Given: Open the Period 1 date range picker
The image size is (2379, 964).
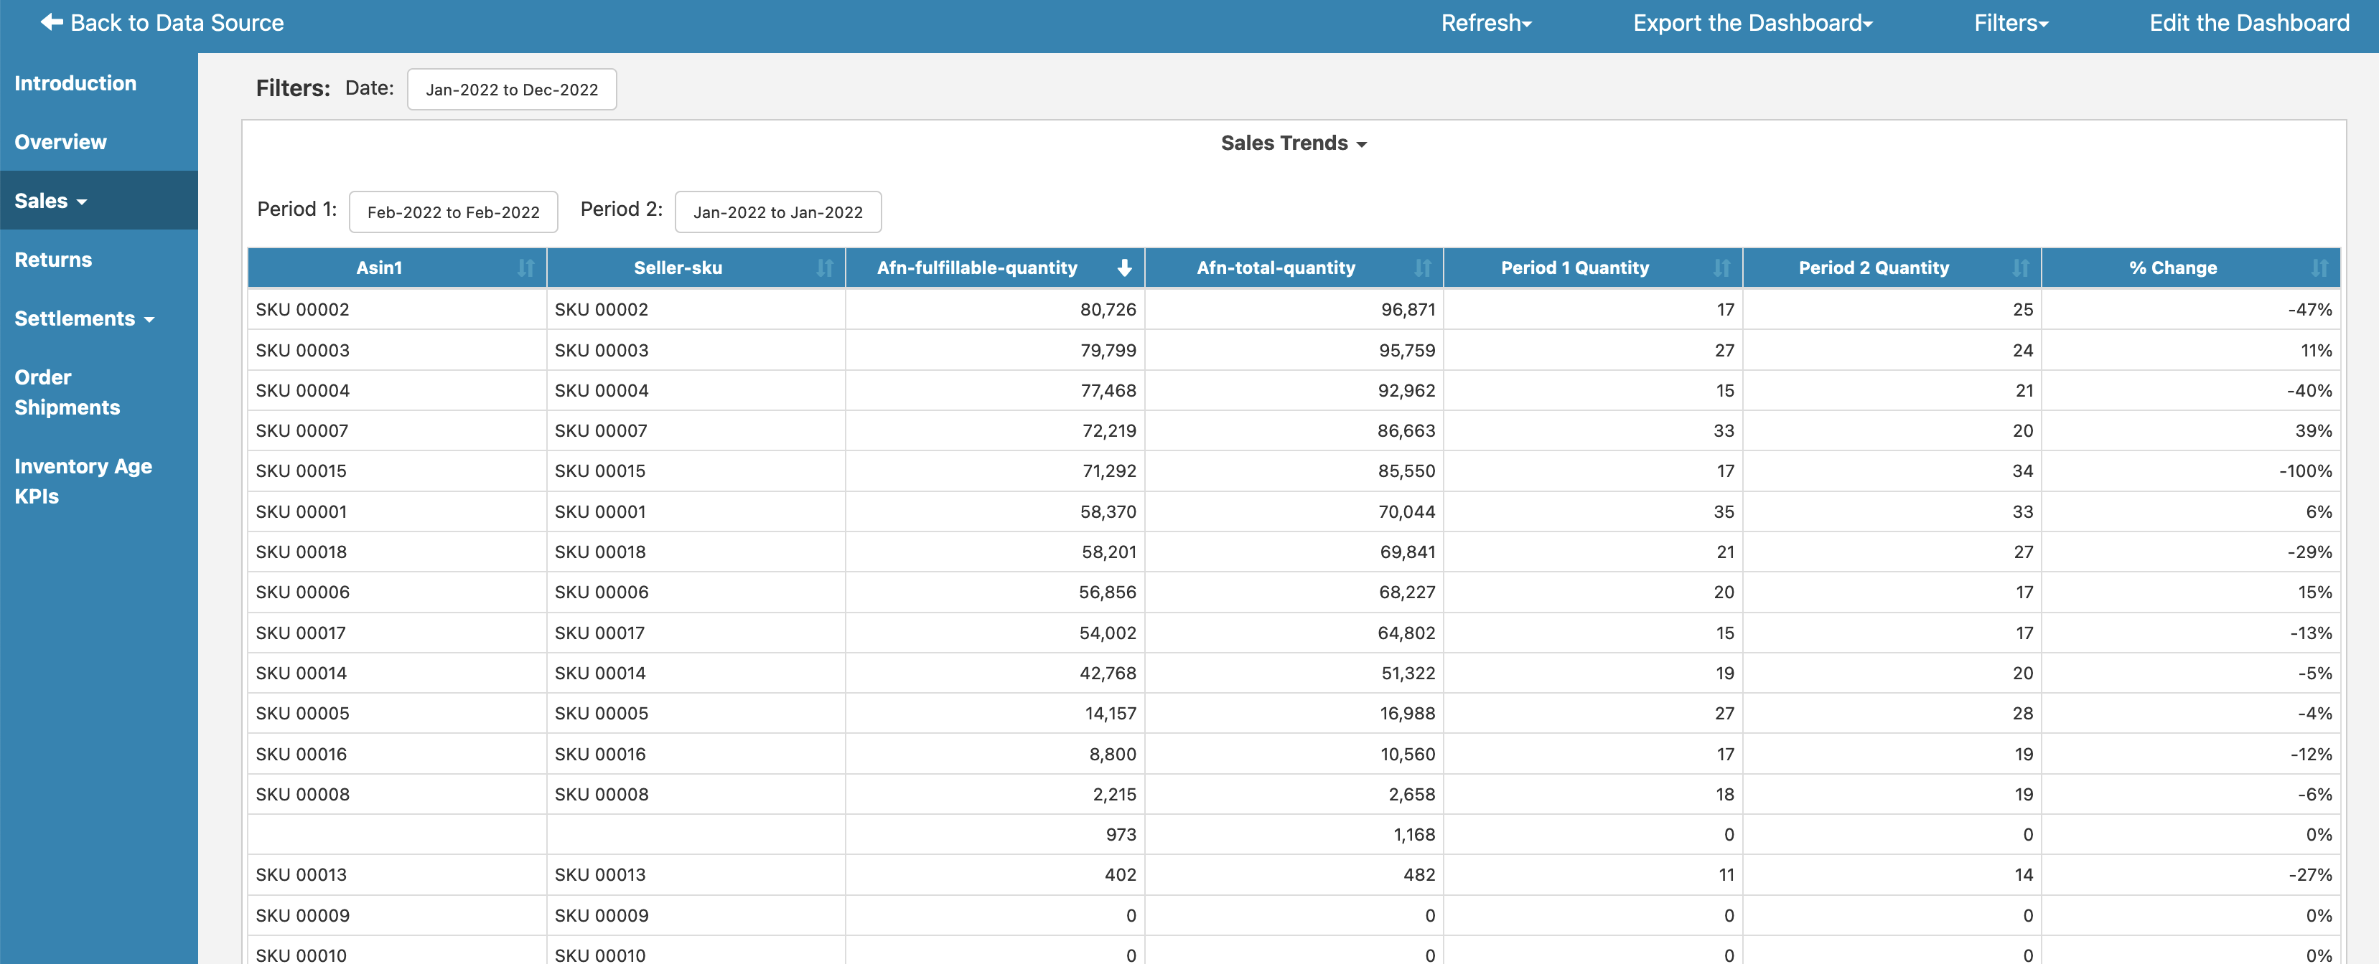Looking at the screenshot, I should 452,211.
